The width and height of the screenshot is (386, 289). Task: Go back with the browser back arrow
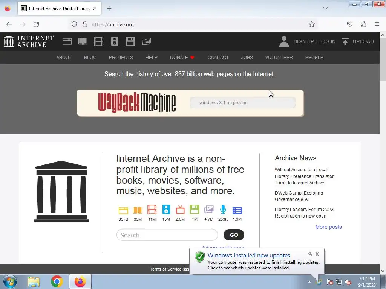(9, 24)
